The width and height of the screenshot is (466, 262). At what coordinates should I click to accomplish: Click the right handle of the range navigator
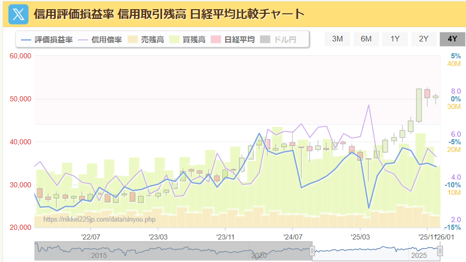[x=440, y=251]
